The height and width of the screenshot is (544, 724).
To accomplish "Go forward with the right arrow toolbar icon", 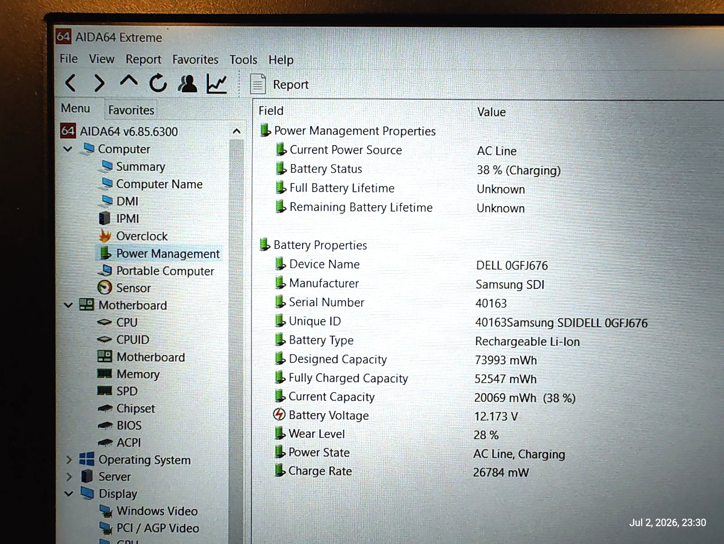I will click(x=99, y=83).
